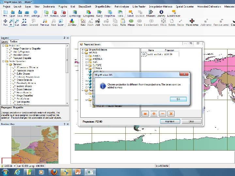Open PowerPoint from the taskbar
Viewport: 235px width, 176px height.
pos(78,172)
